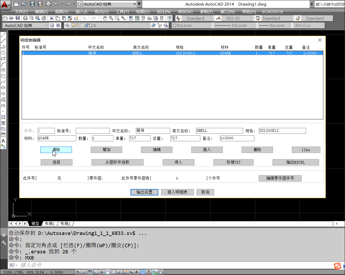Click the 输出EXCEL button
345x275 pixels.
[x=296, y=162]
